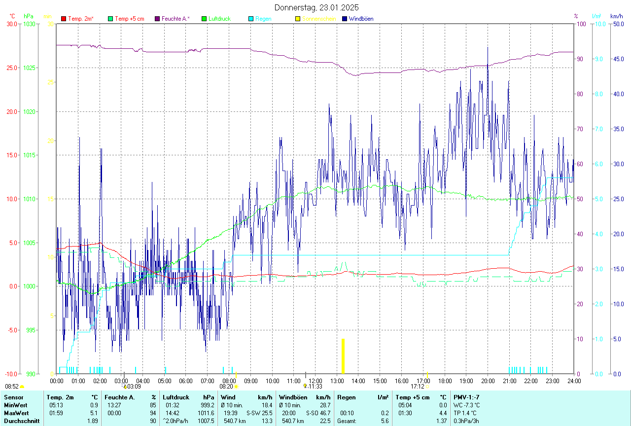Click the 12:00 time axis label
The width and height of the screenshot is (631, 426).
(x=315, y=381)
